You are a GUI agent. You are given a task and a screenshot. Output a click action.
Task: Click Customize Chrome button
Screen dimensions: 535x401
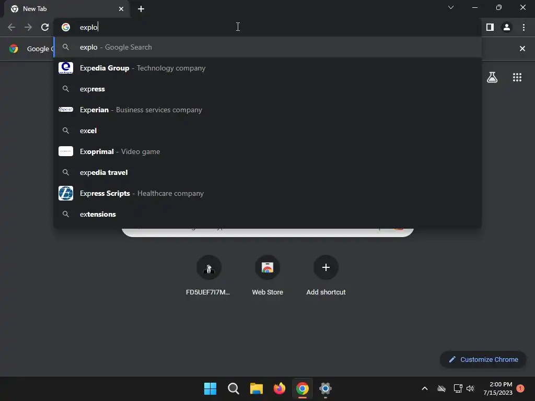483,359
